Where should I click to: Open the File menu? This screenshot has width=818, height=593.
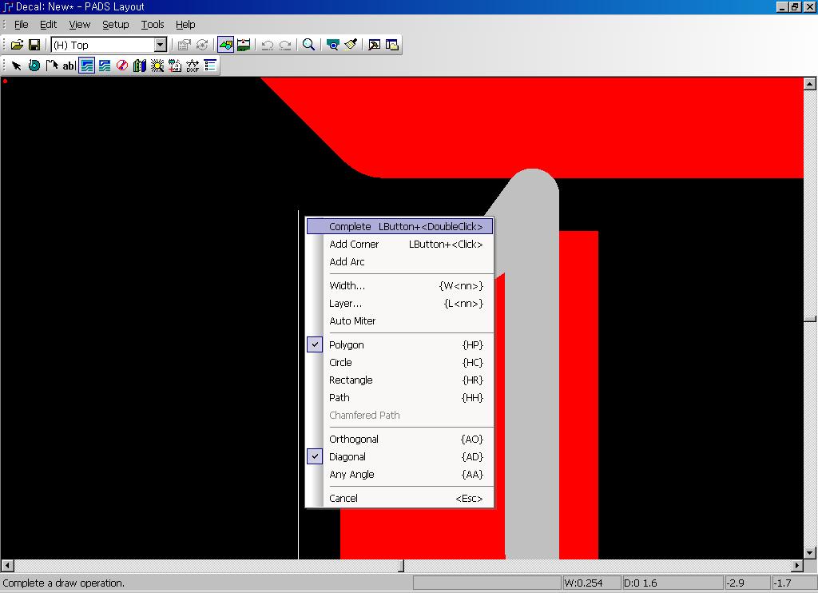(22, 25)
